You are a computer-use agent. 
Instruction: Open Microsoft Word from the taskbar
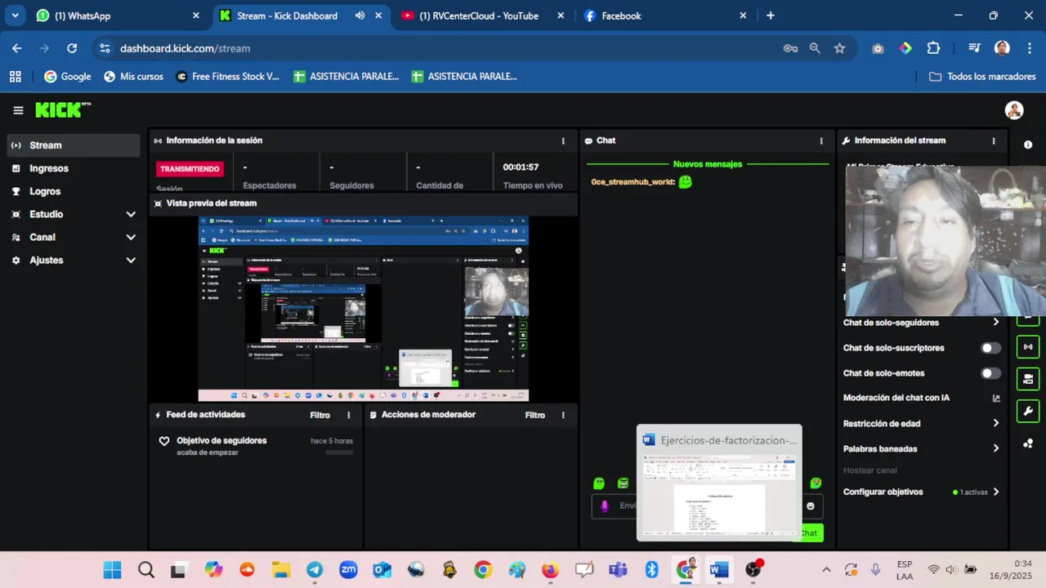coord(719,570)
